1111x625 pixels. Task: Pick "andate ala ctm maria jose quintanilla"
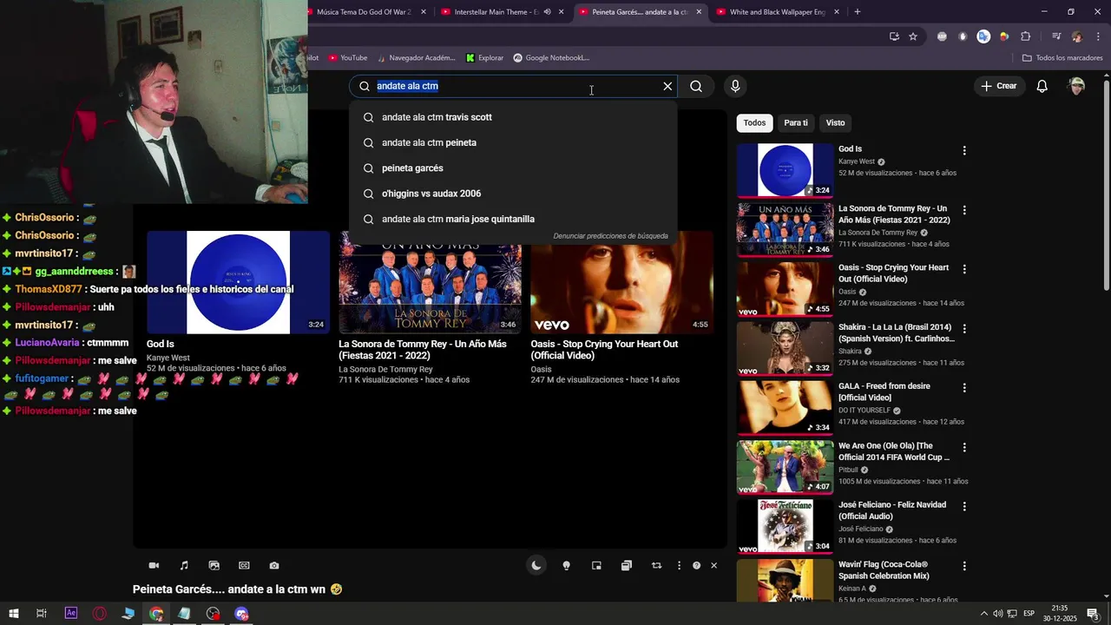(513, 219)
